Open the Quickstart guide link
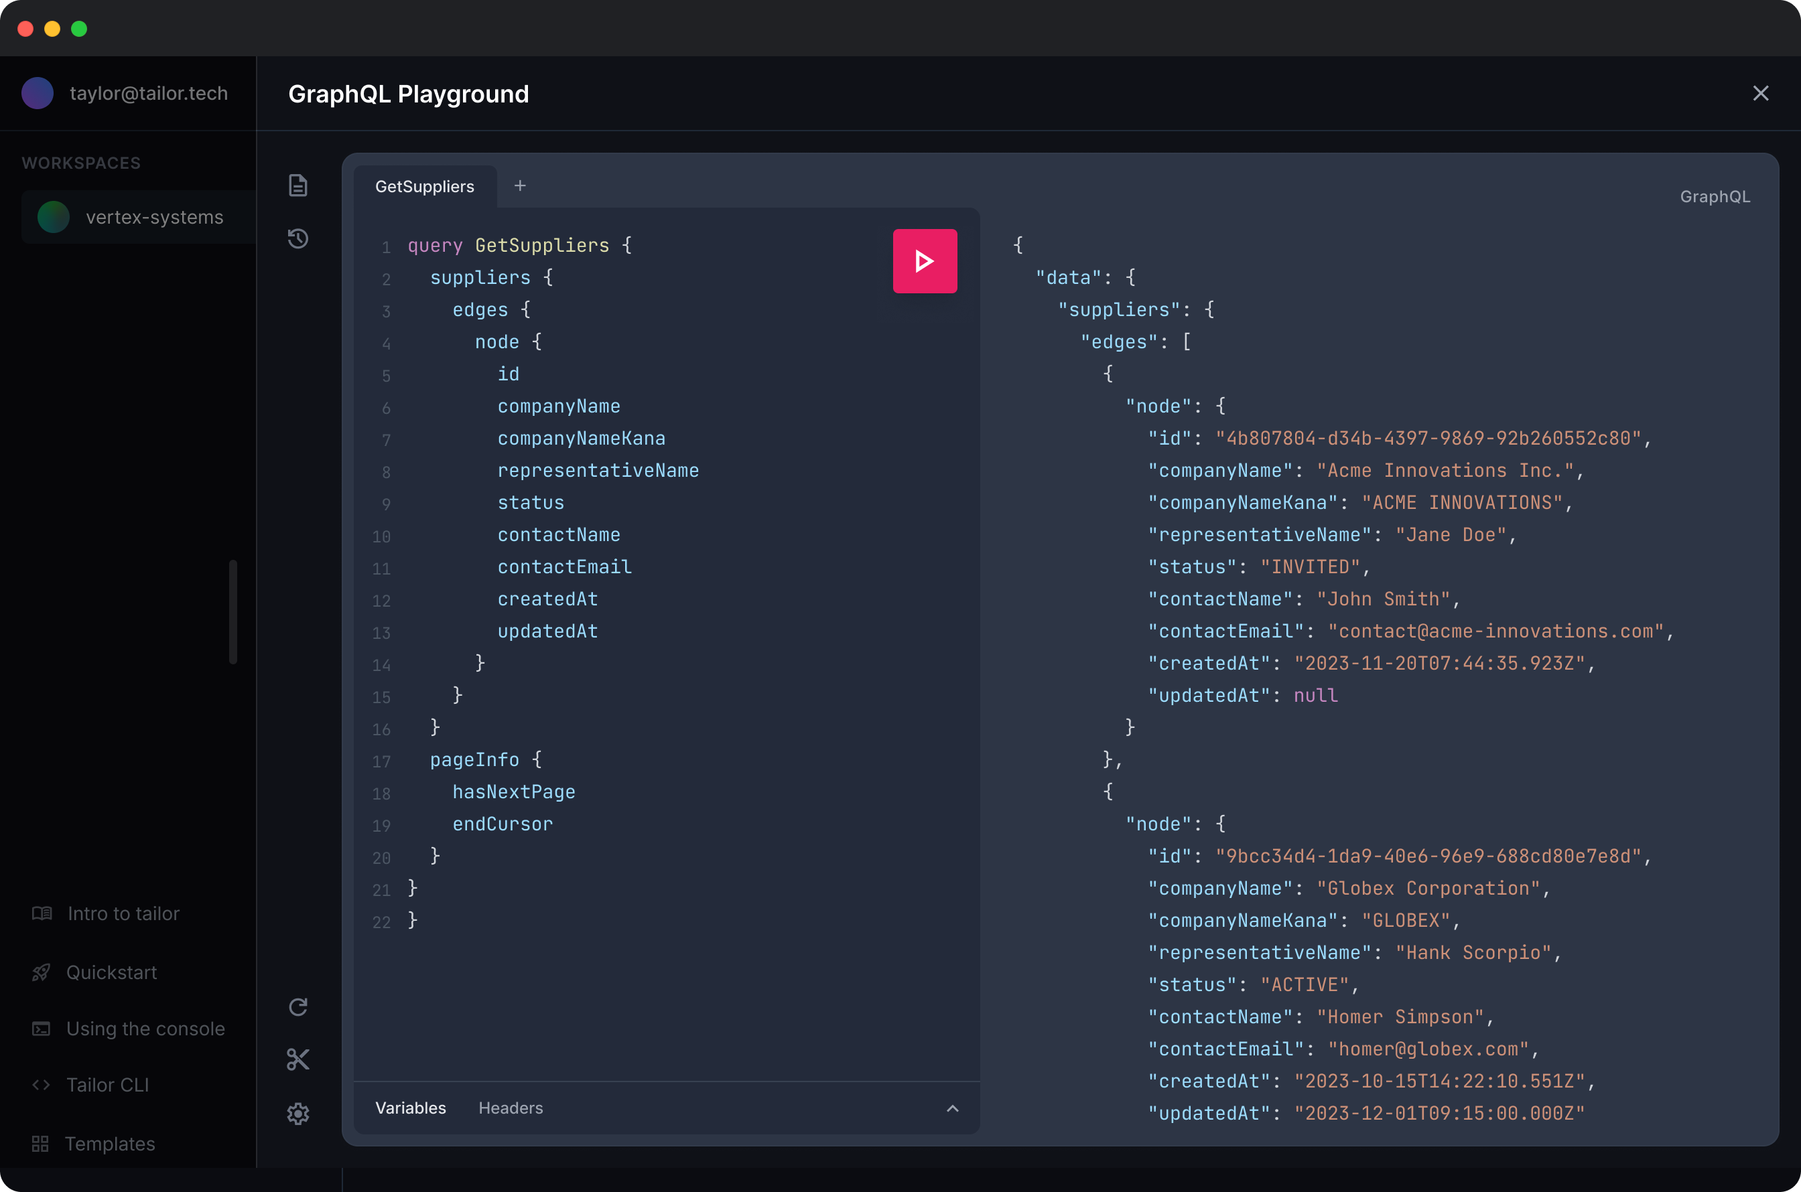1801x1192 pixels. point(111,972)
